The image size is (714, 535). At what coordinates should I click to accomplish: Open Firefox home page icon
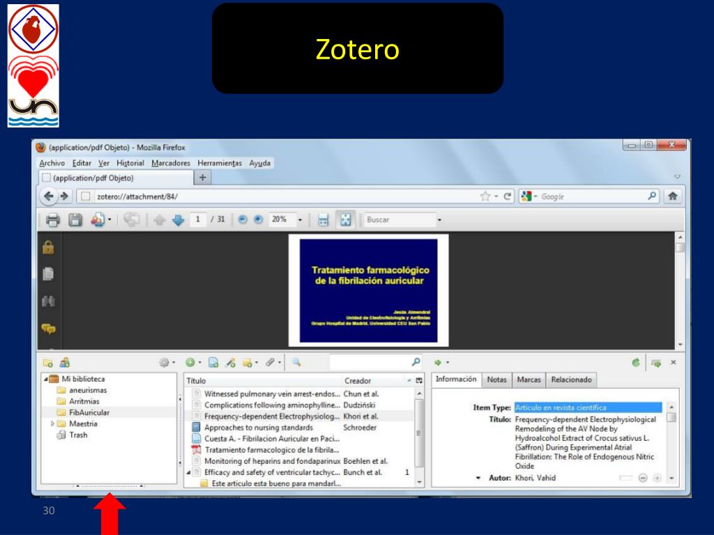point(673,196)
